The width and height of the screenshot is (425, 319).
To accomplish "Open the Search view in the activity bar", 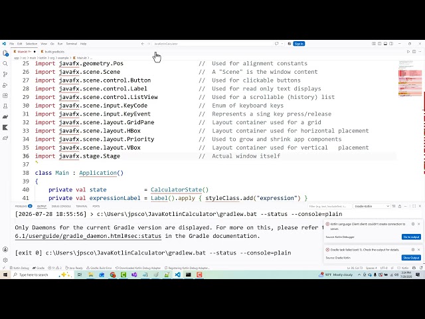I will click(x=5, y=64).
